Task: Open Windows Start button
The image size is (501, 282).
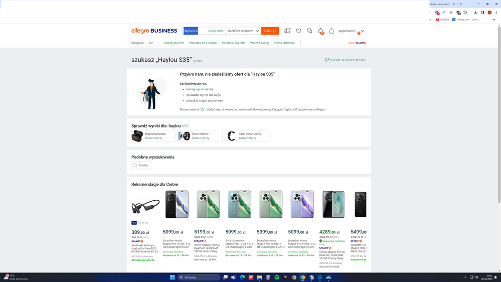Action: pyautogui.click(x=172, y=277)
